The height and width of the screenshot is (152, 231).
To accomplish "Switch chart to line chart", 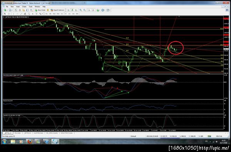I will pos(76,10).
